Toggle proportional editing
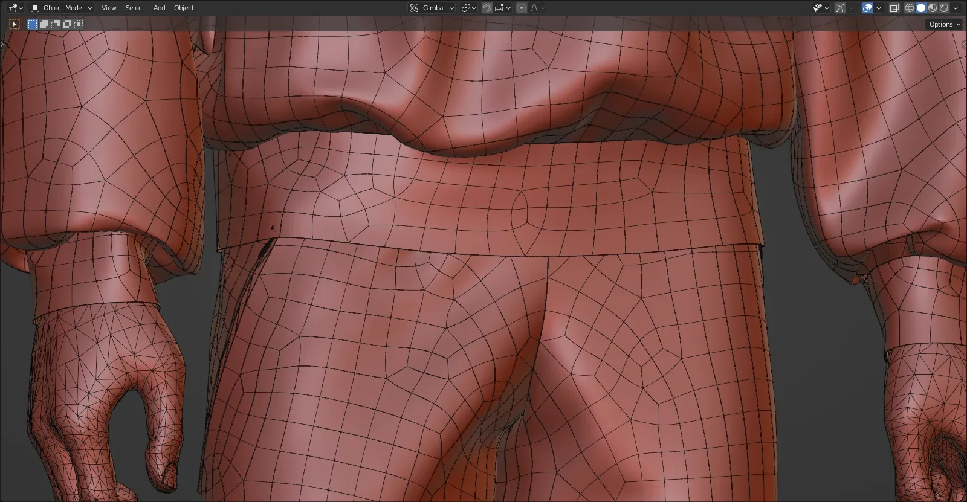The width and height of the screenshot is (967, 502). click(521, 8)
